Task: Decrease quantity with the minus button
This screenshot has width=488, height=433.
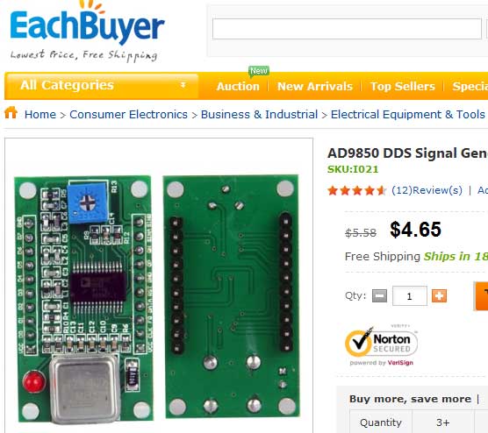Action: point(380,295)
